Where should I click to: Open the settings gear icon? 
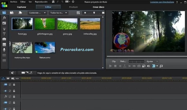(x=73, y=2)
